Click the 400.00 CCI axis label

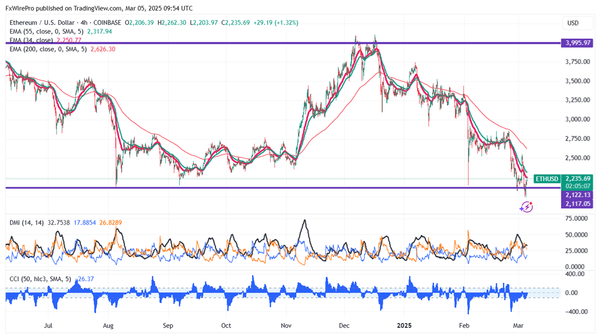tap(575, 274)
